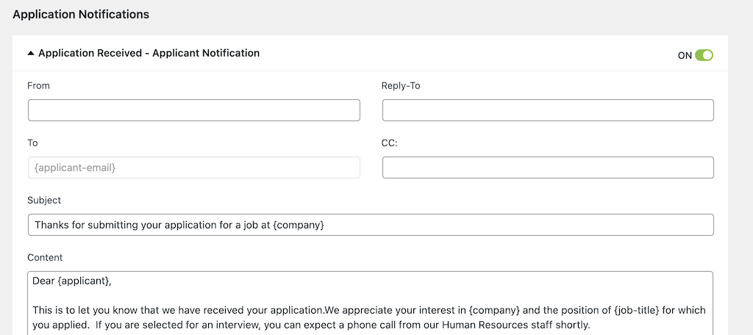Click into the From email field

[194, 110]
